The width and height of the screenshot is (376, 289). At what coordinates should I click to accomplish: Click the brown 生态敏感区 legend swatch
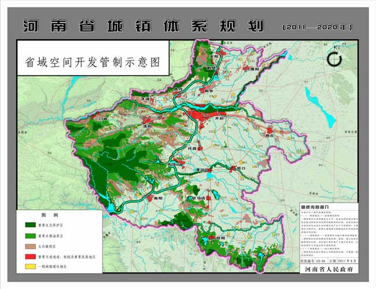30,246
